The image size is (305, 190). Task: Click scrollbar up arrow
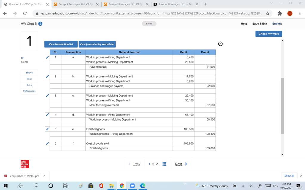[x=282, y=40]
